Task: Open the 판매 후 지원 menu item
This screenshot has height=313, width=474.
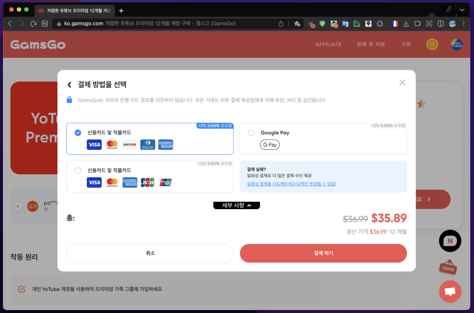Action: pyautogui.click(x=370, y=45)
